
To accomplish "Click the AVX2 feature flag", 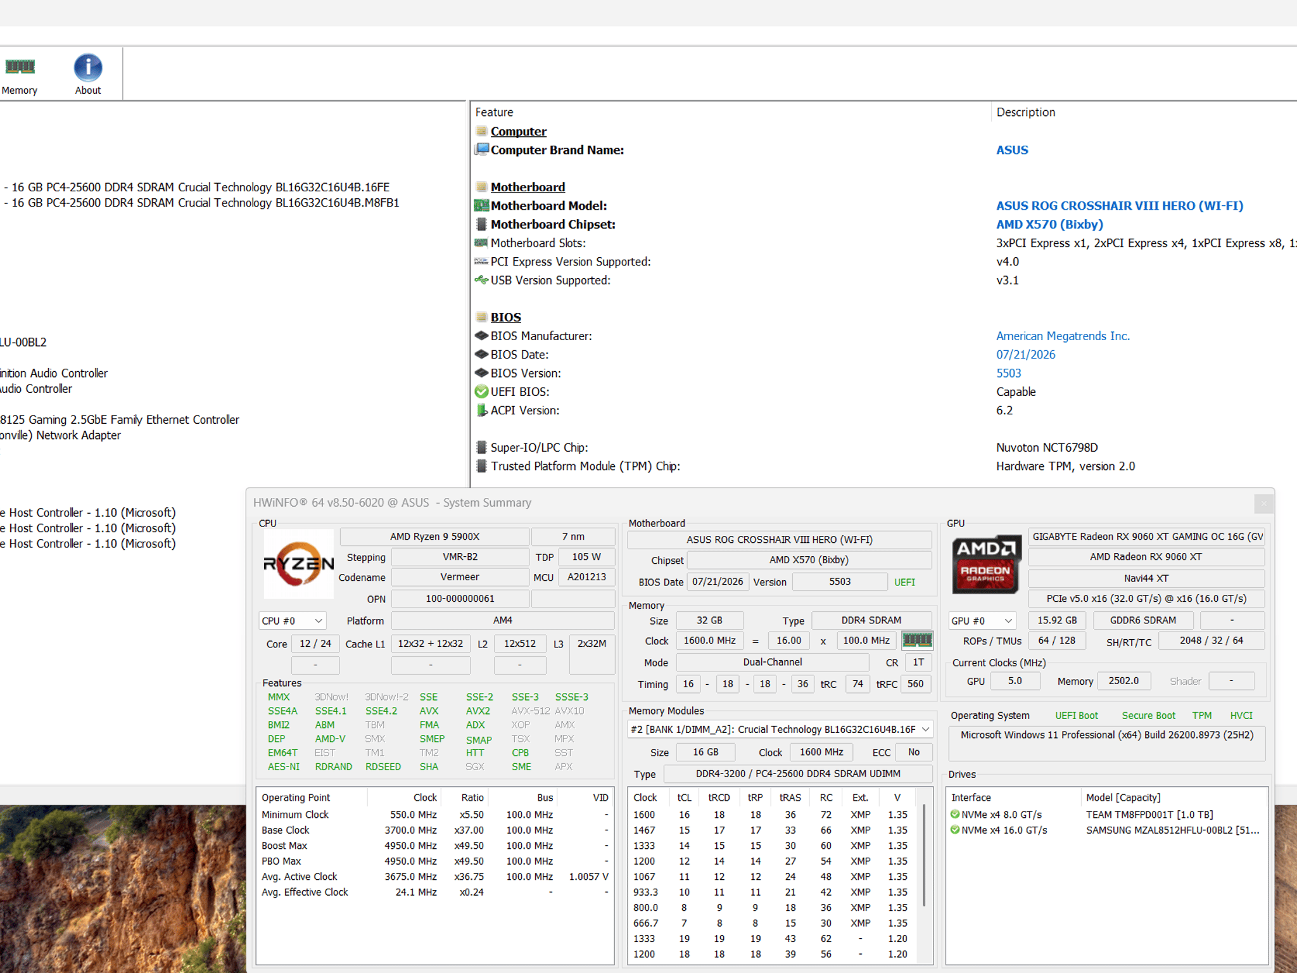I will [x=478, y=711].
